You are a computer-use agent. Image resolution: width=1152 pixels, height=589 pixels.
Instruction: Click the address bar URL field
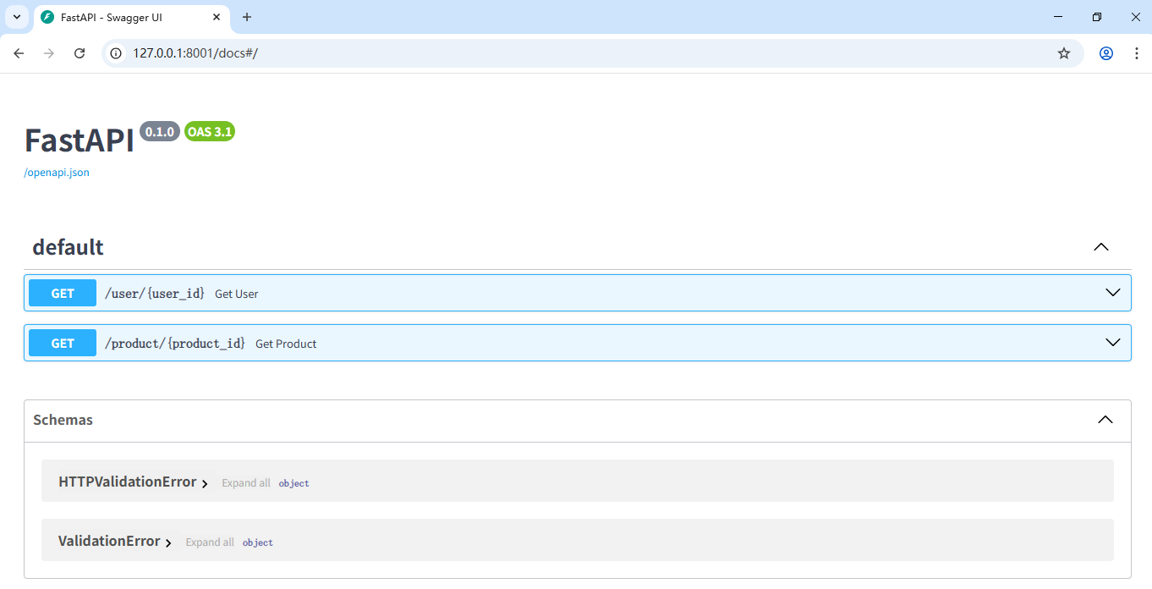click(592, 53)
